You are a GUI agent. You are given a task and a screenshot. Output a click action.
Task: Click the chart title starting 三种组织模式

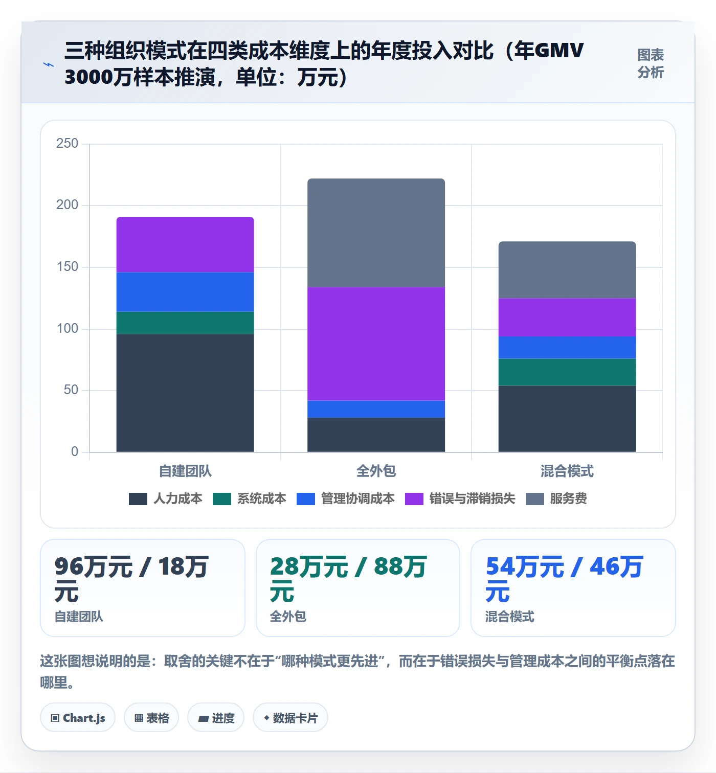(324, 64)
